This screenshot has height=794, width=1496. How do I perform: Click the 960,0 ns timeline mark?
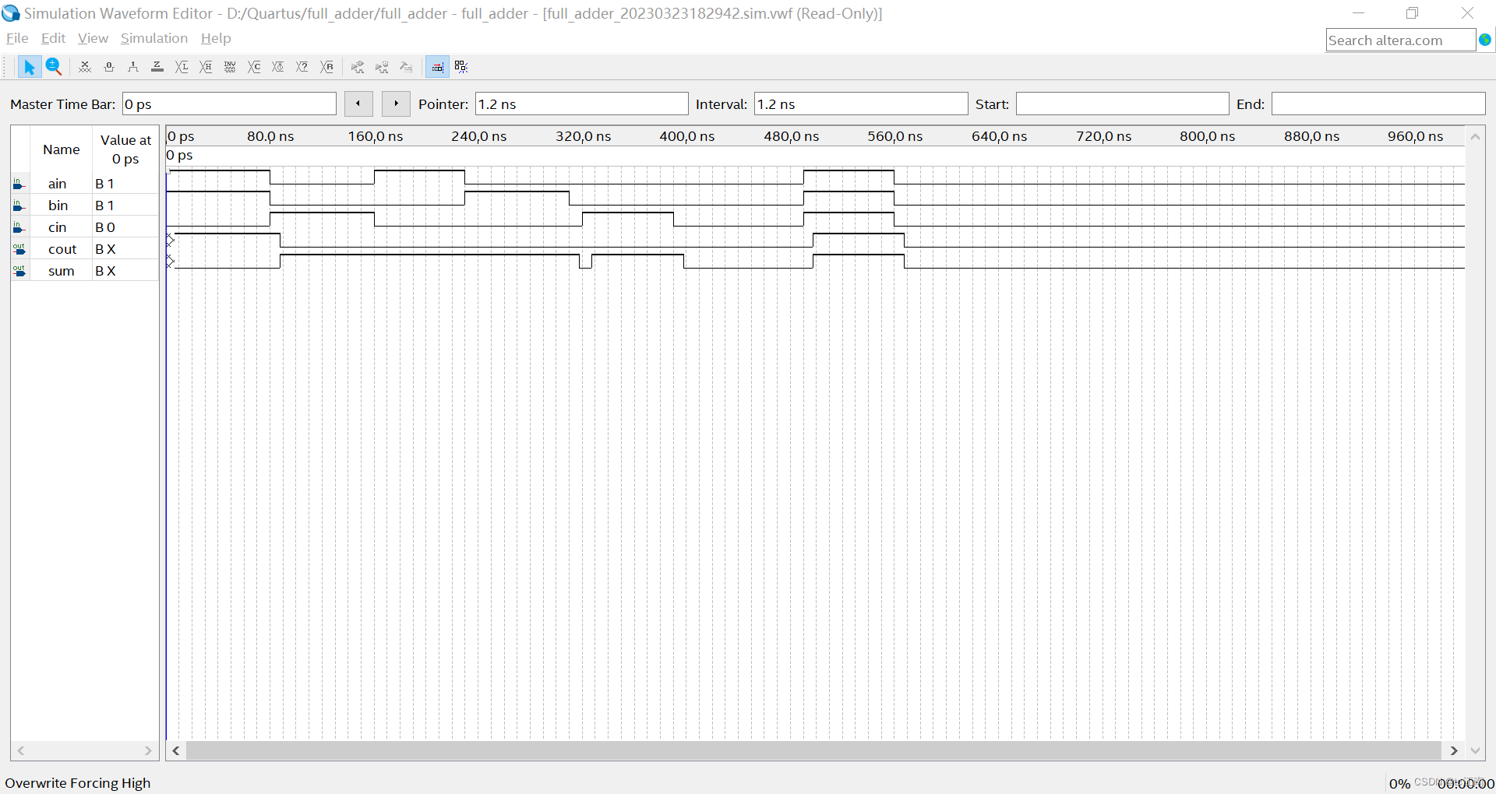coord(1415,136)
